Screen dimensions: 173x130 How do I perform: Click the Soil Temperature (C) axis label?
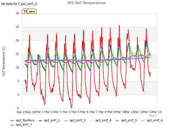(4, 61)
